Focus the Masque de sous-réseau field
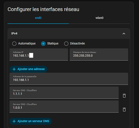 (99, 55)
